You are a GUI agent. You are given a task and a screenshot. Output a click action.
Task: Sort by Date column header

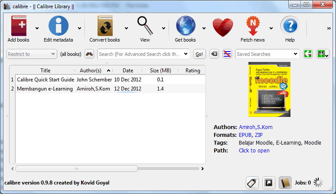pyautogui.click(x=128, y=71)
